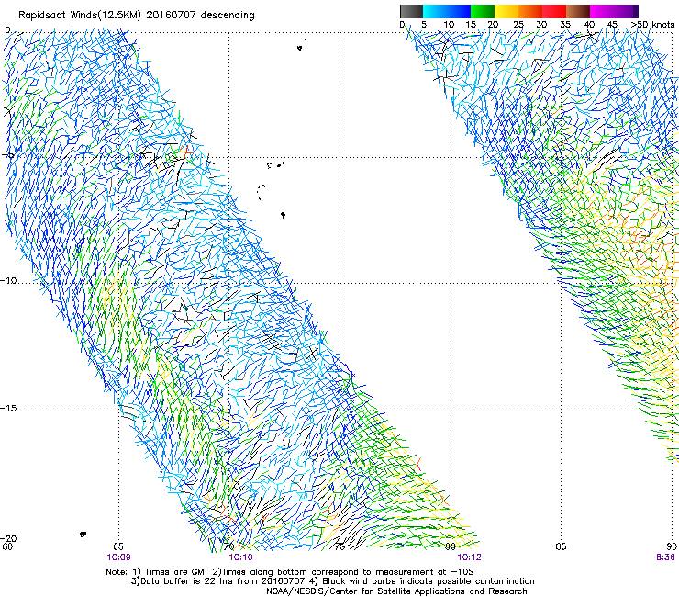Pick the magenta 40–45 knots legend segment
The width and height of the screenshot is (679, 597).
coord(602,11)
